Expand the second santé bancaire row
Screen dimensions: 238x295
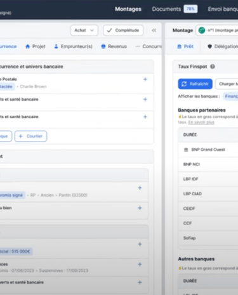145,117
